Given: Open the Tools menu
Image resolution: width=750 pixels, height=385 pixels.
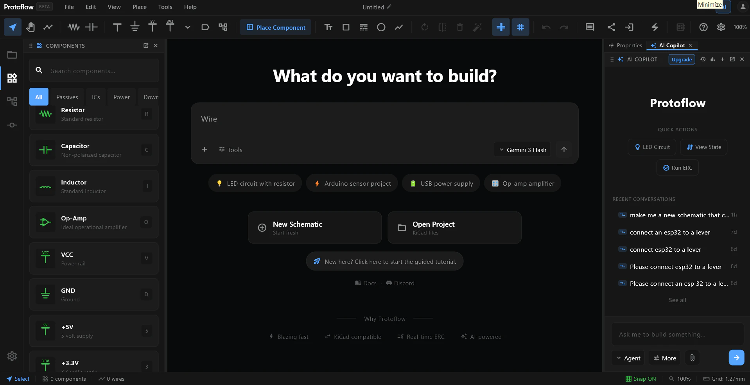Looking at the screenshot, I should tap(165, 7).
